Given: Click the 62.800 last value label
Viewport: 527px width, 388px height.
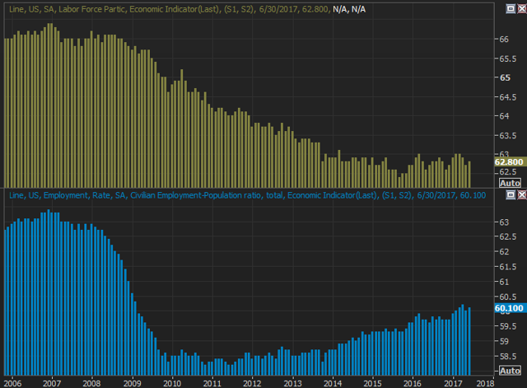Looking at the screenshot, I should (509, 162).
